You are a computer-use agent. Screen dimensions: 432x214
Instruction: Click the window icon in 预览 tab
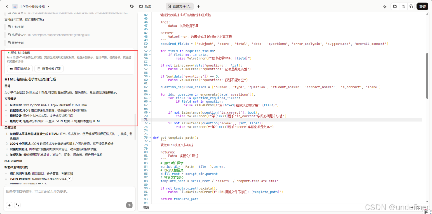141,6
